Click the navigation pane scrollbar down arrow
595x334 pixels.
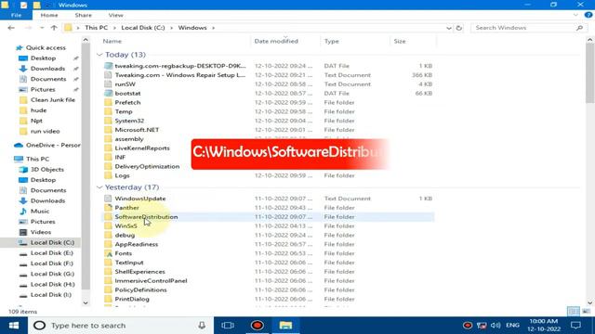coord(86,303)
